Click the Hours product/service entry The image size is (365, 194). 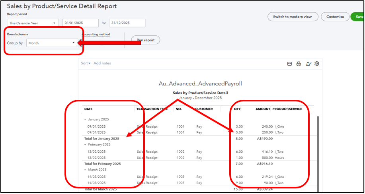point(279,158)
